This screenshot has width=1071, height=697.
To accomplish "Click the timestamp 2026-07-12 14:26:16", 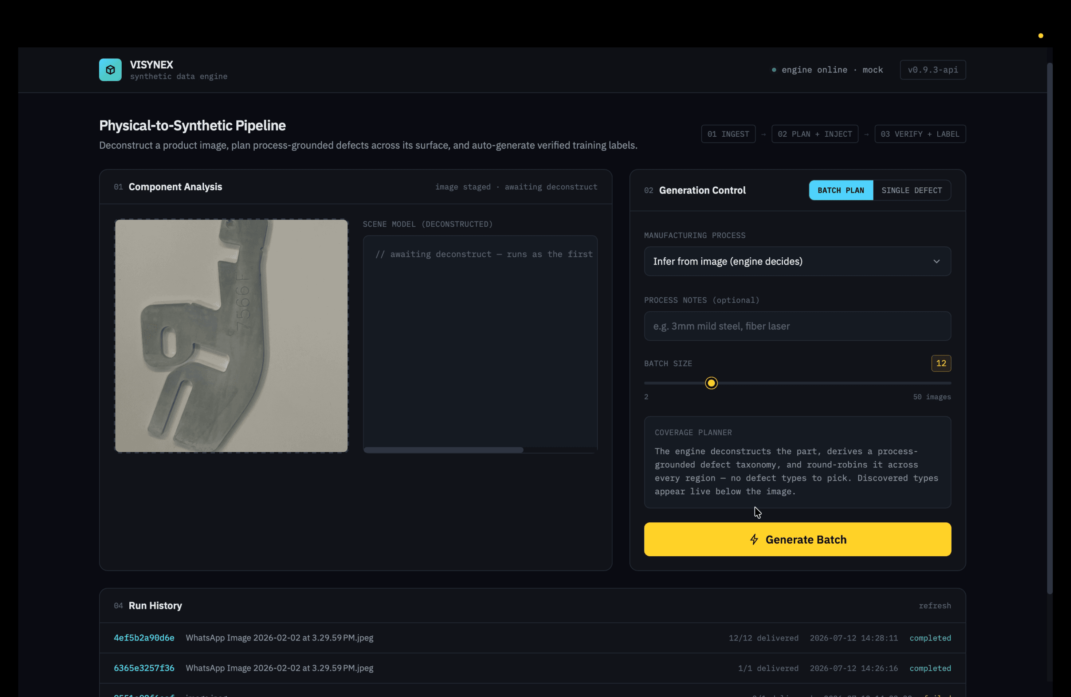I will 854,668.
